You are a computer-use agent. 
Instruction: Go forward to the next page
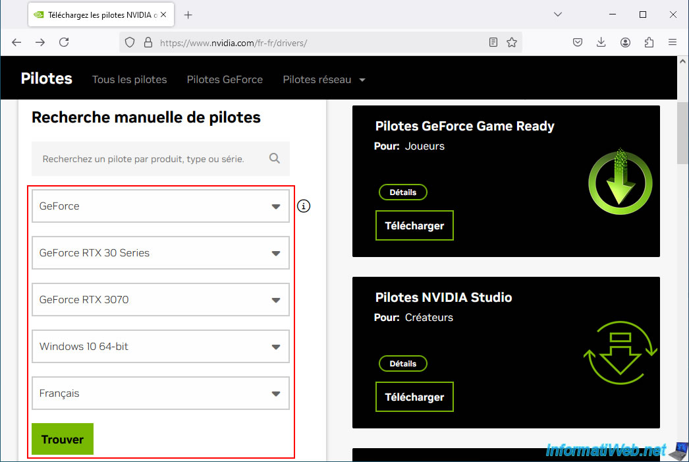click(40, 43)
